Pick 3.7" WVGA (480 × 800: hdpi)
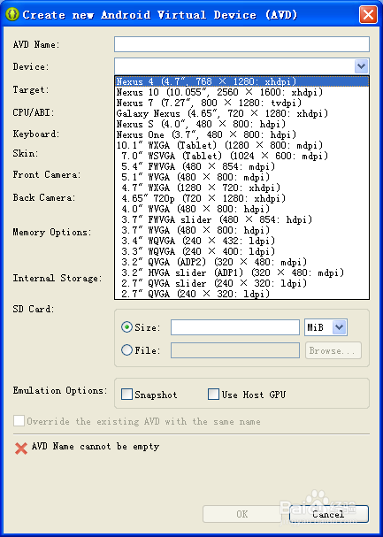383x537 pixels. click(x=241, y=230)
